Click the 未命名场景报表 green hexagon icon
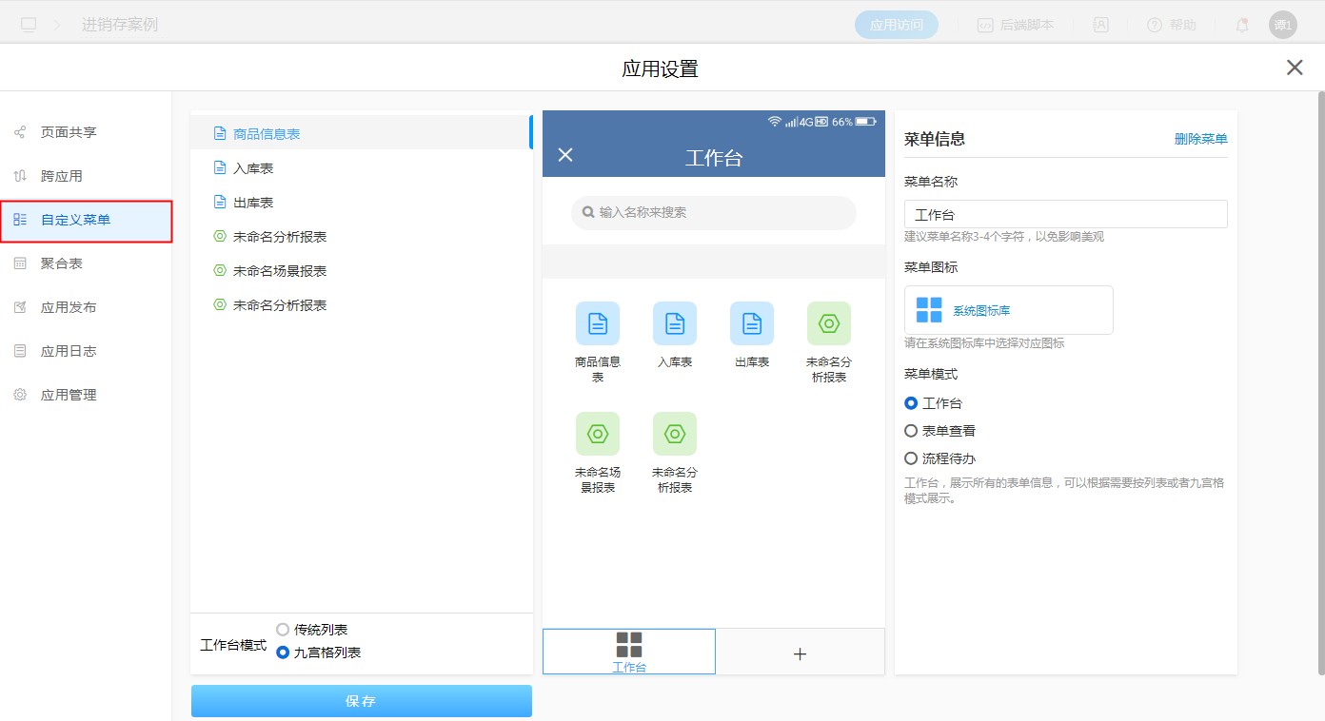This screenshot has width=1325, height=721. click(597, 434)
